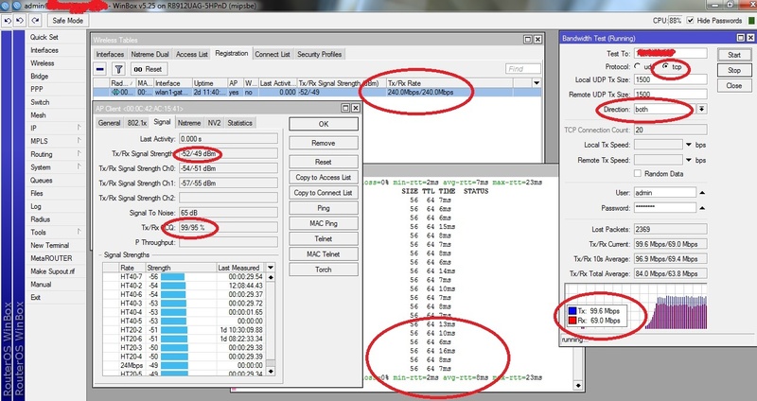Screen dimensions: 757x401
Task: Switch to the Connect List tab
Action: coord(273,54)
